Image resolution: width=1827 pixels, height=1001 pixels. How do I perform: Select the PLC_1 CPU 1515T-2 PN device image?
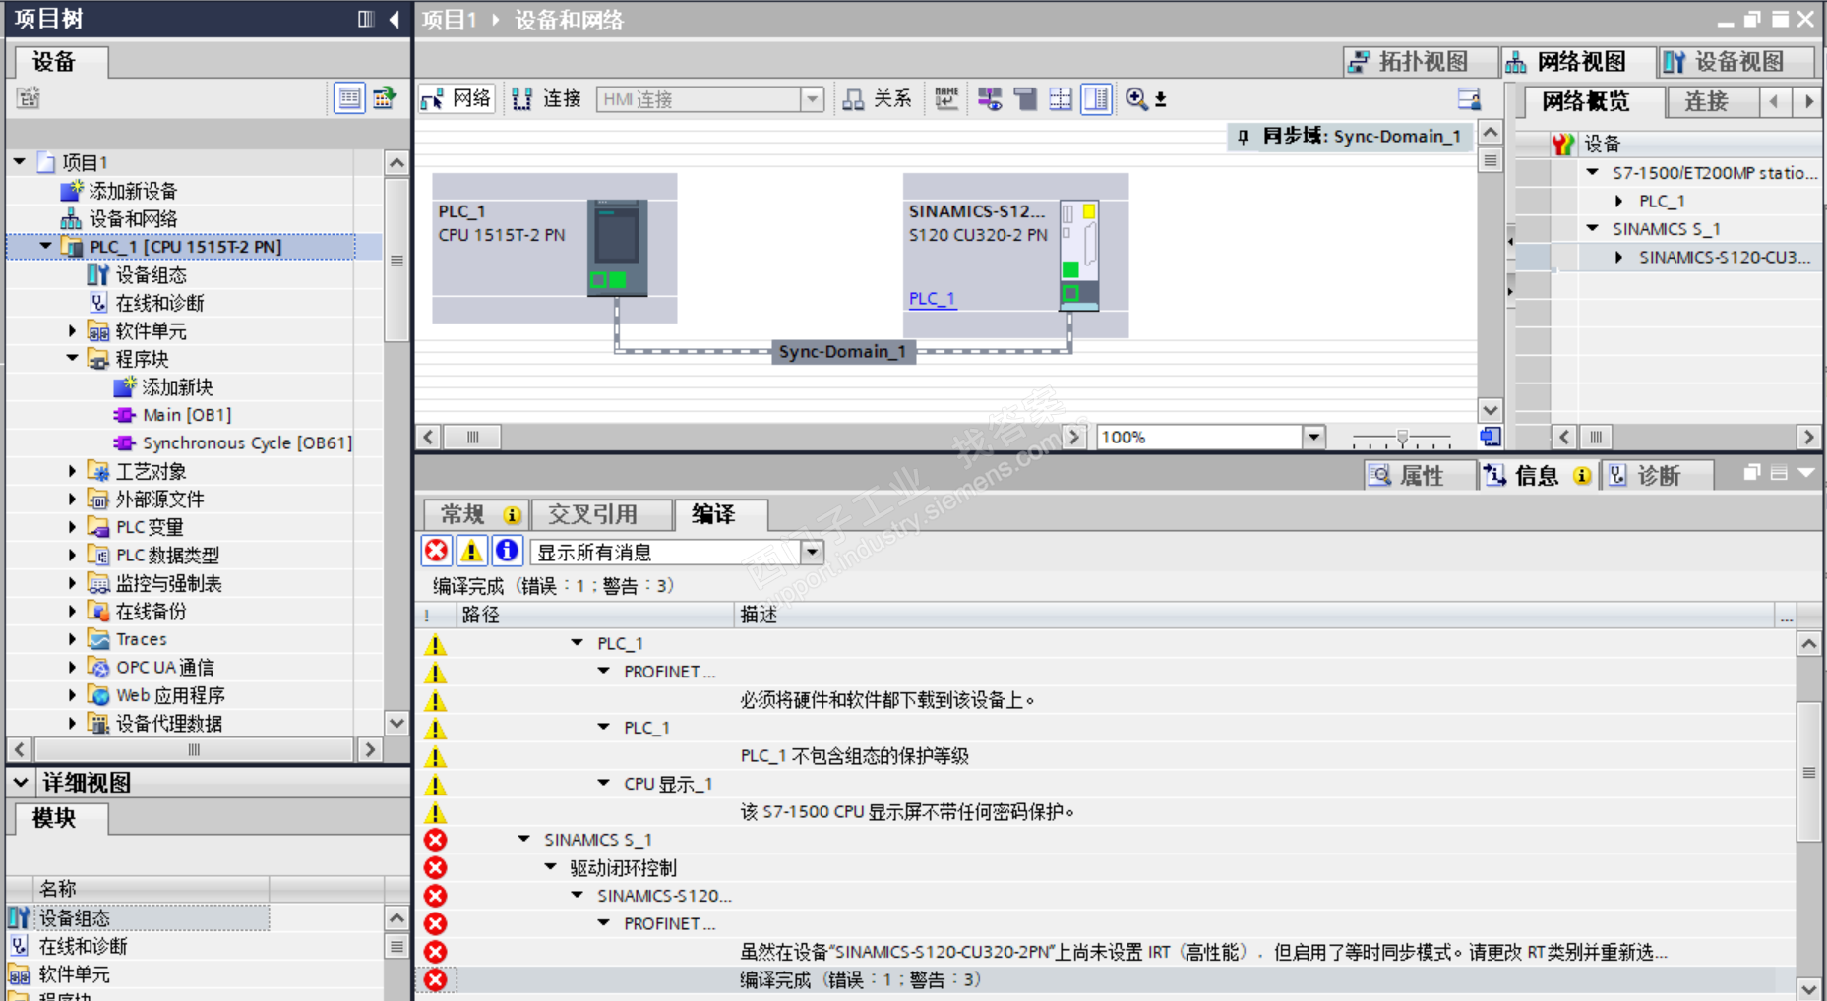pos(618,248)
